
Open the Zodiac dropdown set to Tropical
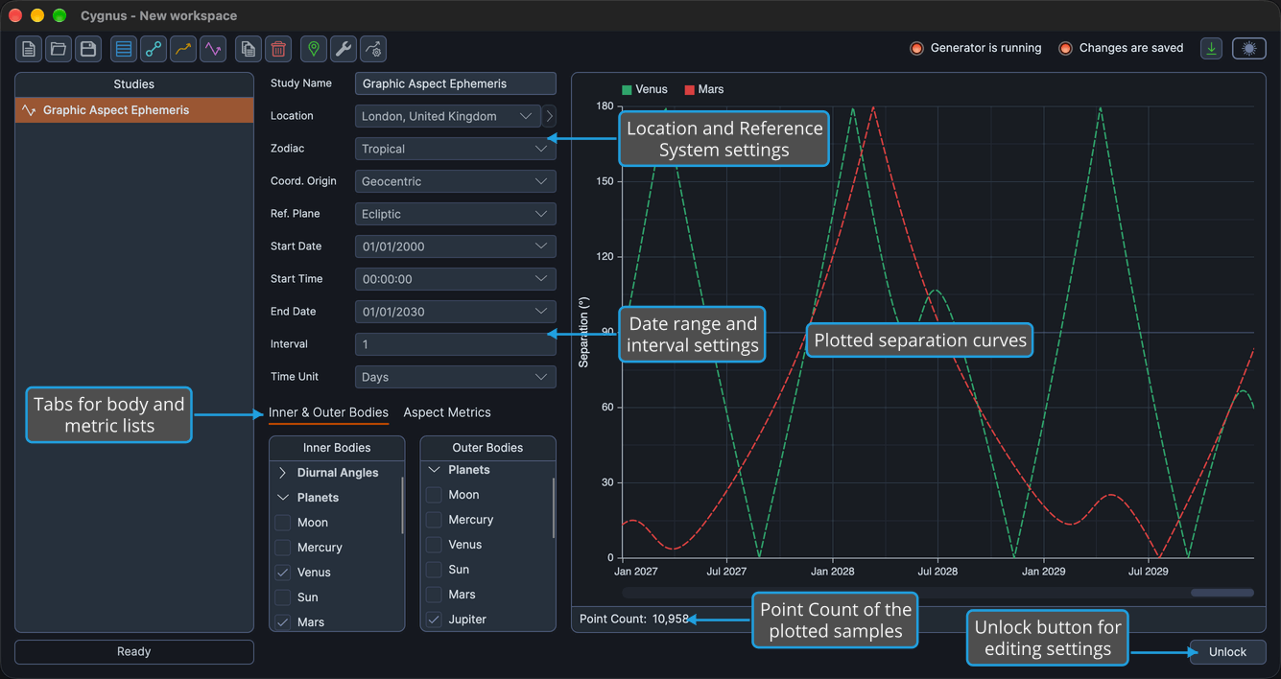coord(456,149)
